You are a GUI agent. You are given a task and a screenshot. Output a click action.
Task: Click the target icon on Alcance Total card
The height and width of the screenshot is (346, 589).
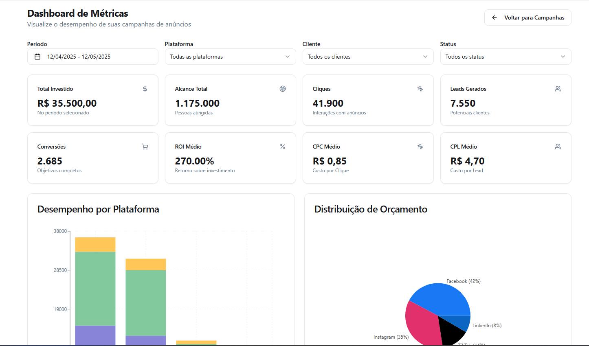pyautogui.click(x=283, y=89)
